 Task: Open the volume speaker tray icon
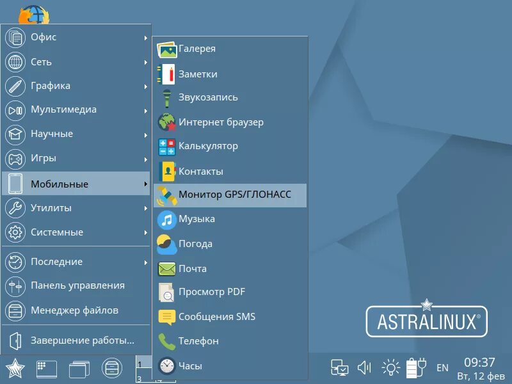(x=364, y=367)
